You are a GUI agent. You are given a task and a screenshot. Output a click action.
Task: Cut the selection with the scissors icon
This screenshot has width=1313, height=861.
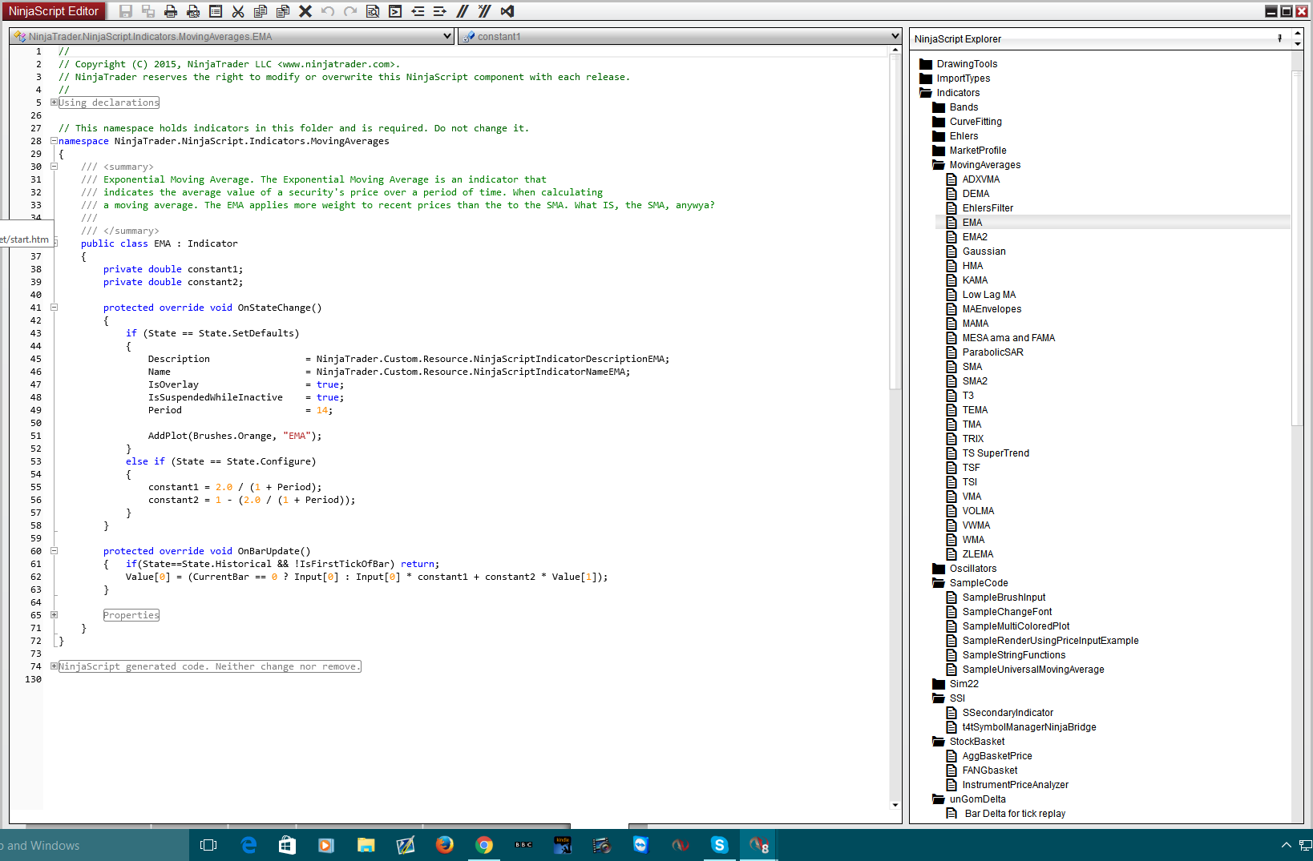coord(238,11)
